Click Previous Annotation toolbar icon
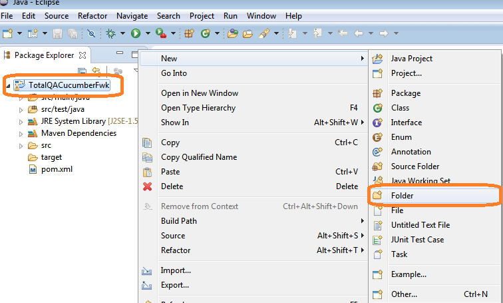Screen dimensions: 503x303 click(x=317, y=33)
